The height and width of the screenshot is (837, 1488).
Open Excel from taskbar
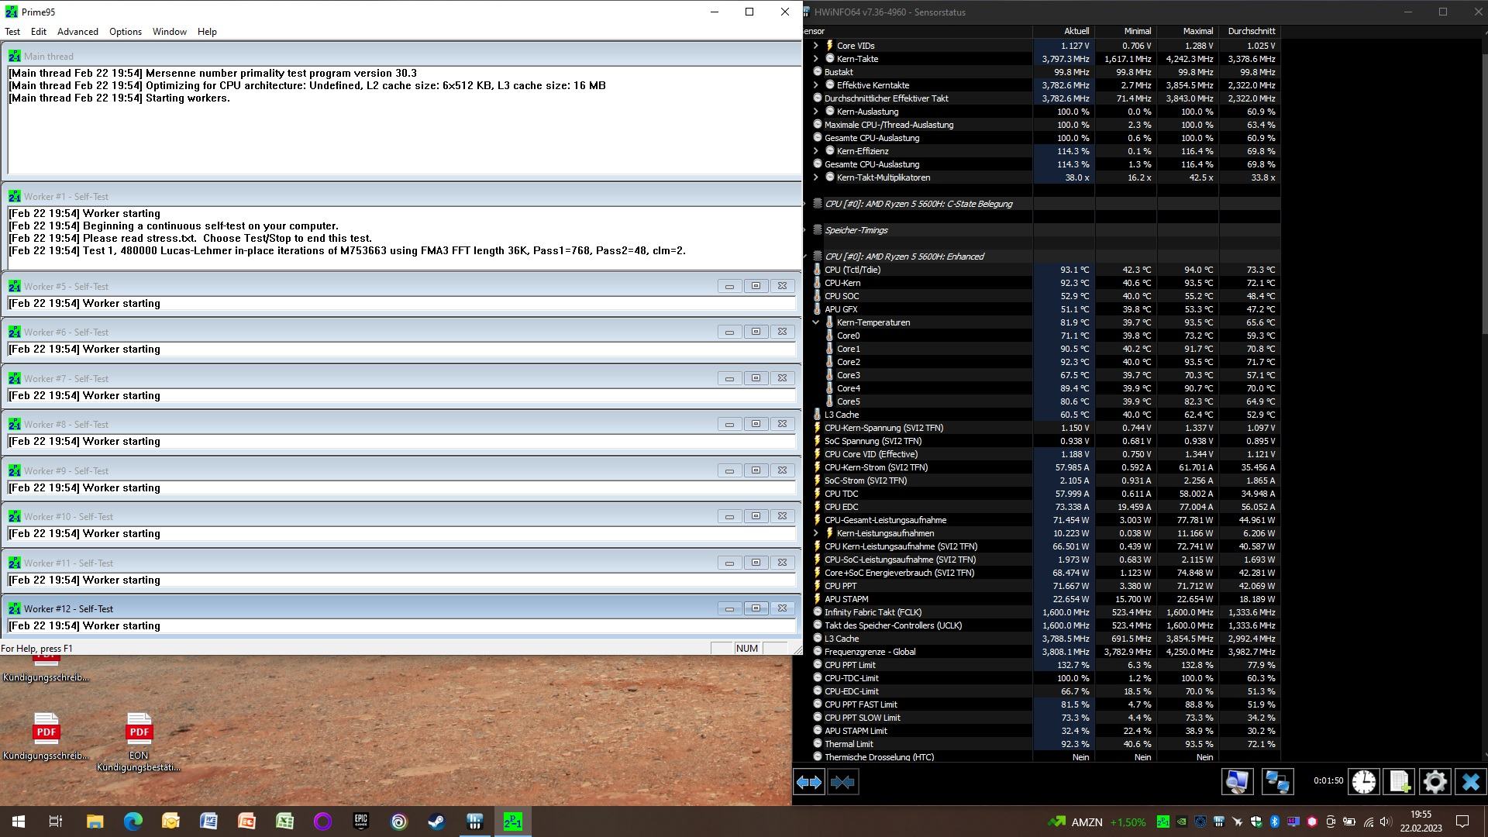click(284, 821)
